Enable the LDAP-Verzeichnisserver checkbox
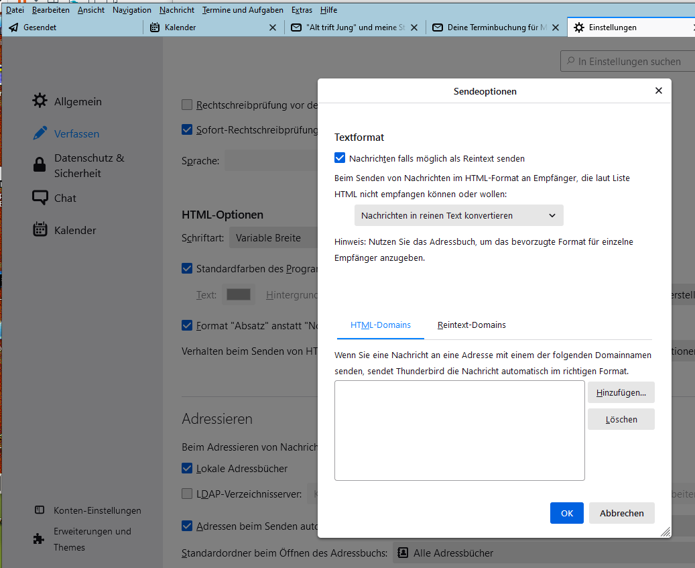695x568 pixels. coord(187,494)
